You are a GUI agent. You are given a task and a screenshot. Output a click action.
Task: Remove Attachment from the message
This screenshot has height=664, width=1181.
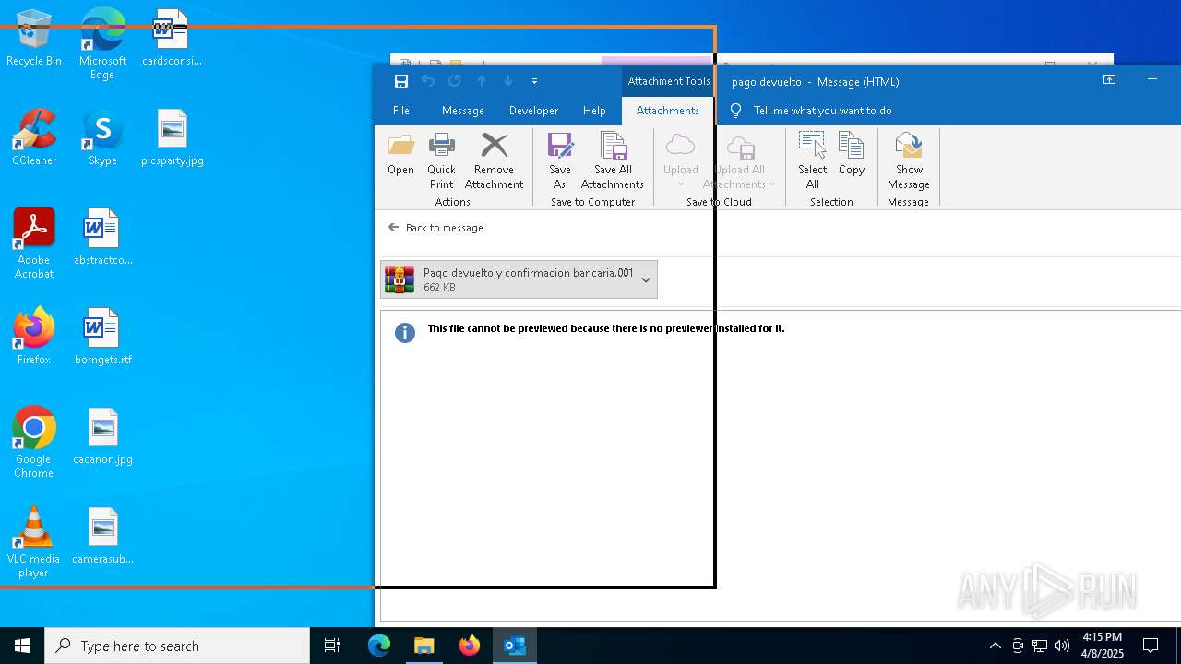point(495,161)
